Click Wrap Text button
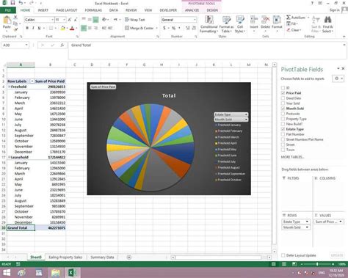Image resolution: width=348 pixels, height=278 pixels. (x=135, y=20)
